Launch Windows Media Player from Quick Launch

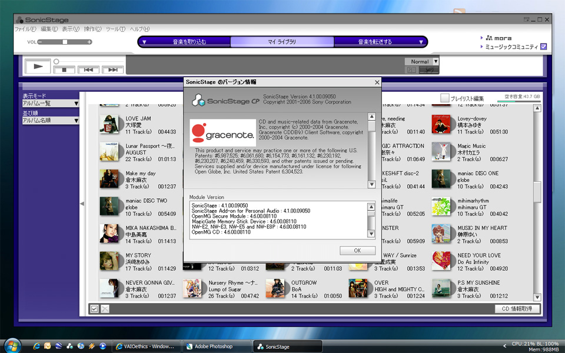(102, 346)
